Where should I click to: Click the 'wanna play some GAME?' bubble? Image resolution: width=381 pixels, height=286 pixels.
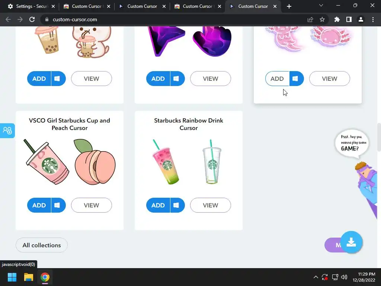tap(352, 143)
